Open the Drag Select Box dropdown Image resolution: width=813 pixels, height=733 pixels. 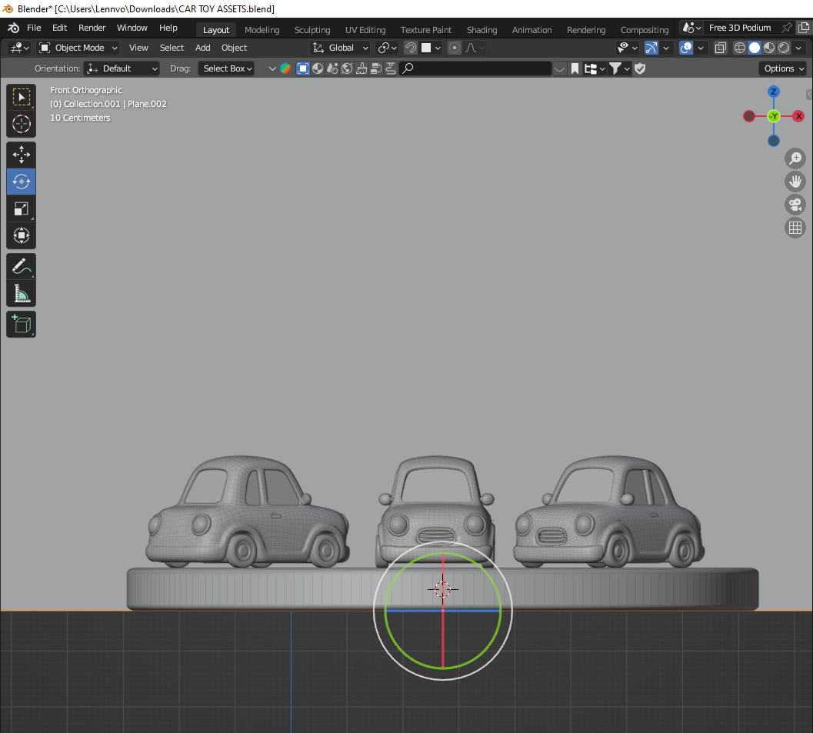coord(227,68)
